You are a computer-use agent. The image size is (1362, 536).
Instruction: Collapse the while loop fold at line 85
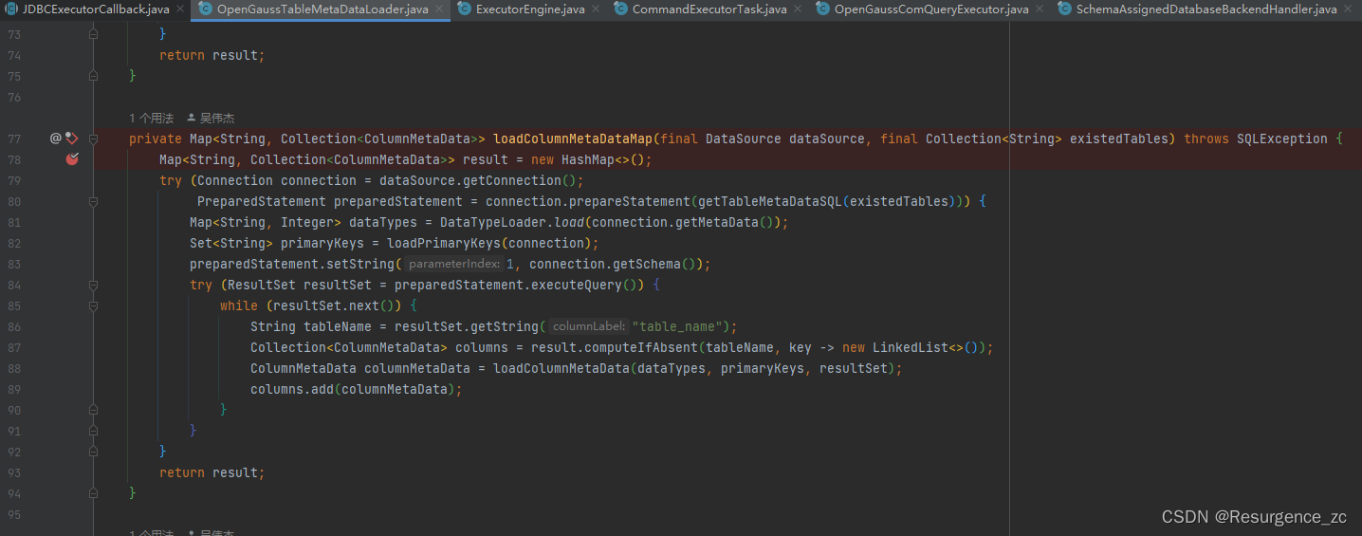[93, 305]
